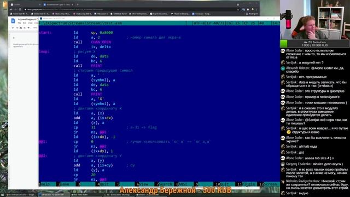The height and width of the screenshot is (197, 350).
Task: Open the Google Docs zoom dropdown
Action: 35,28
